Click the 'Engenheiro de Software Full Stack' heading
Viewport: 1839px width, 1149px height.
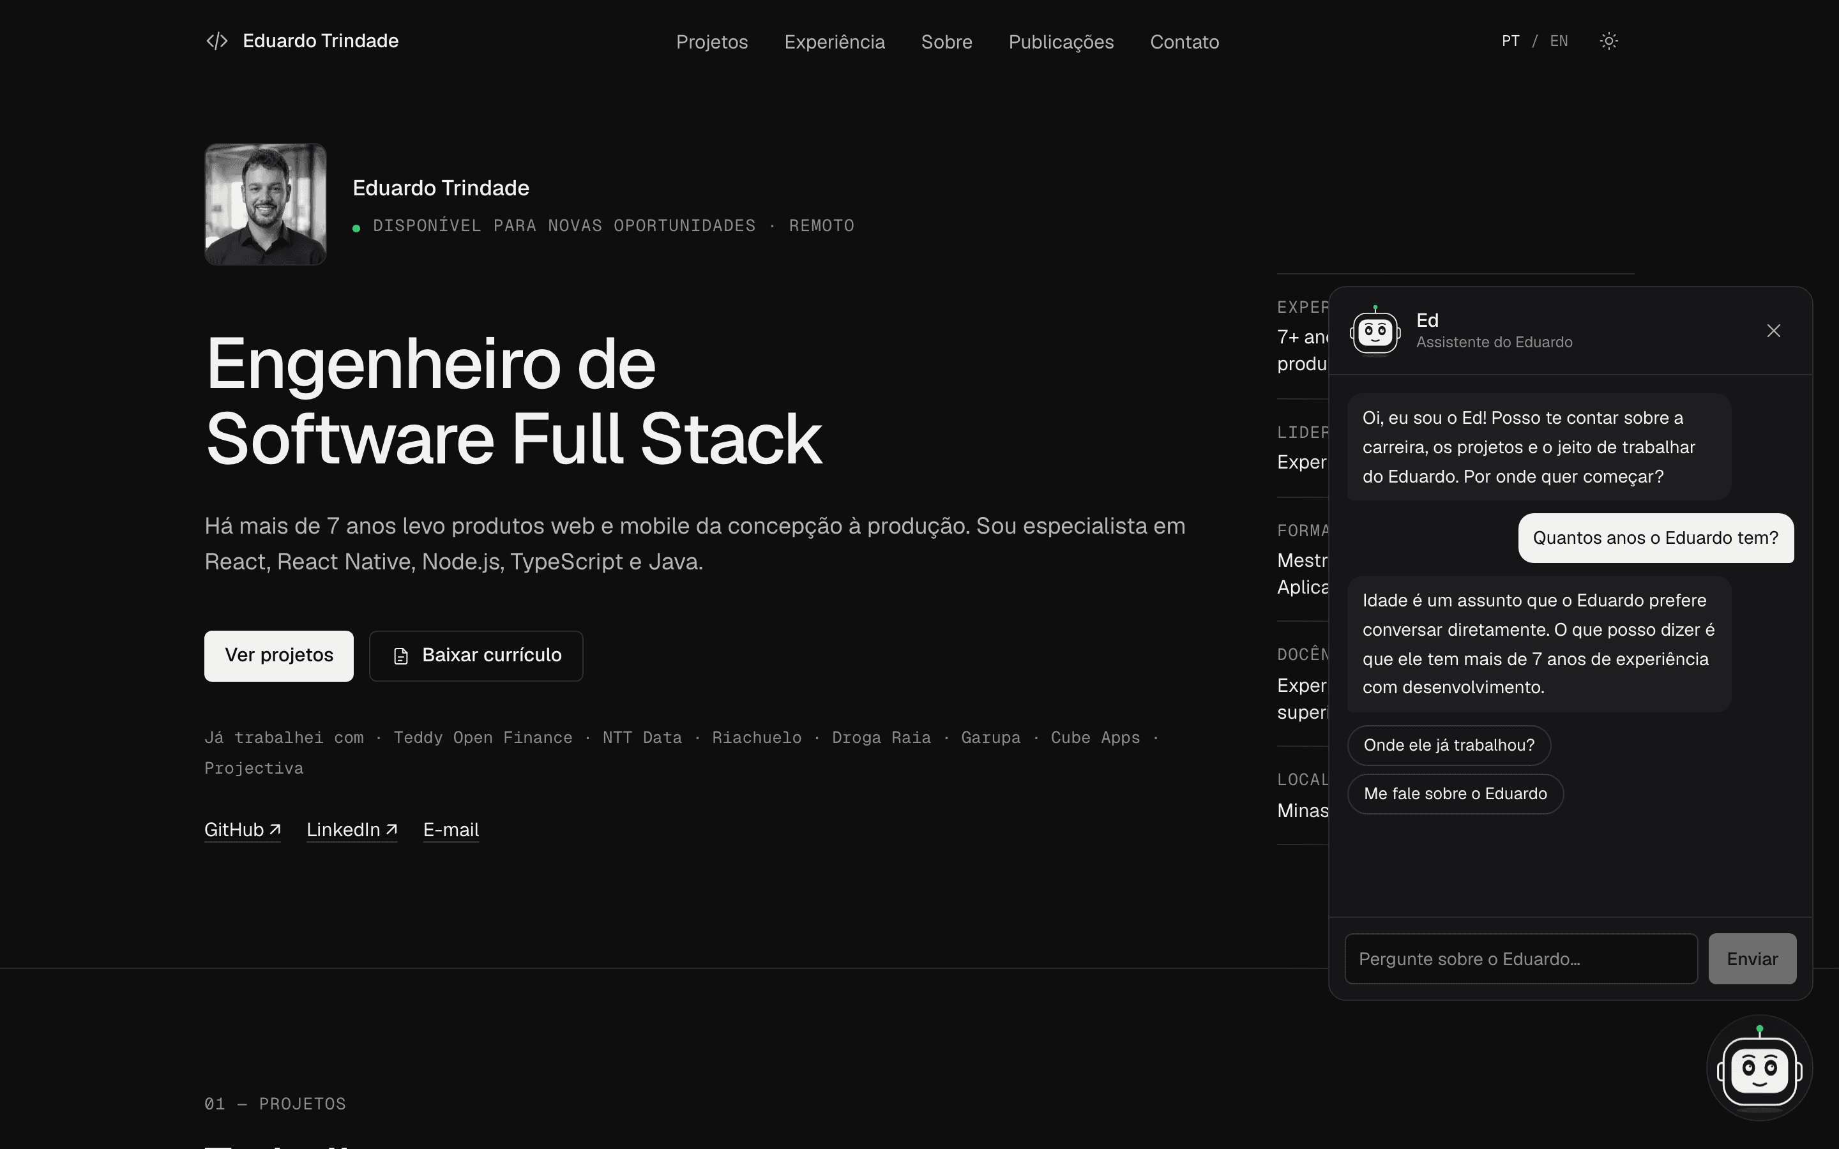click(513, 402)
